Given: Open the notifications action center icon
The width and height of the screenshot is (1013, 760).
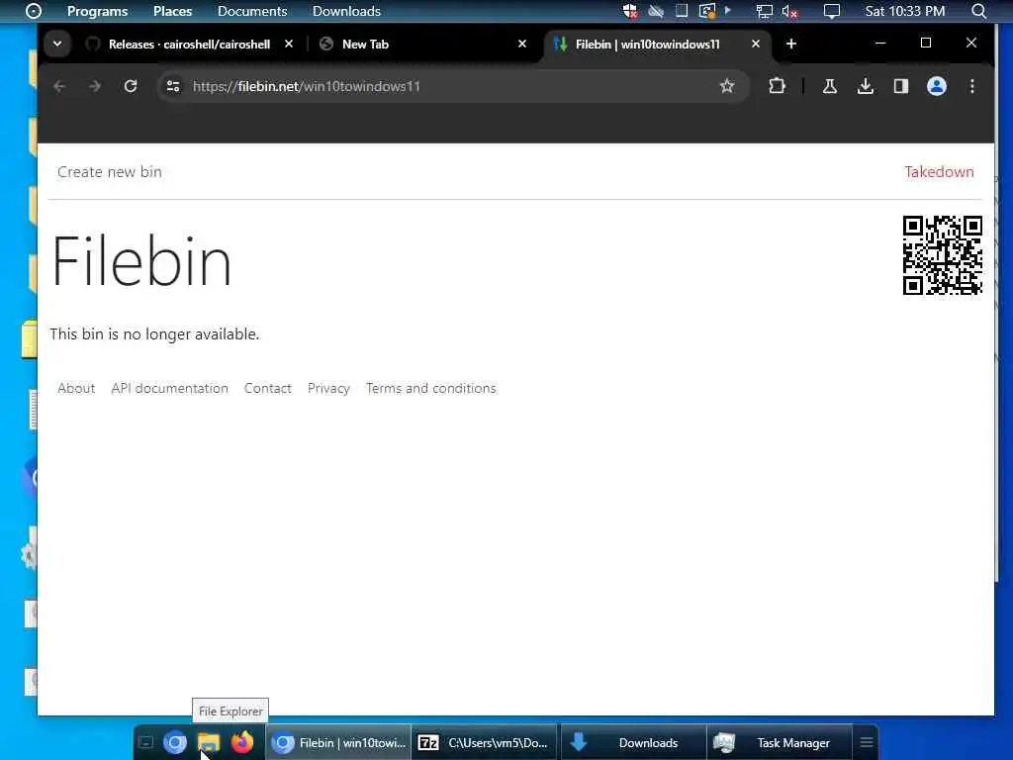Looking at the screenshot, I should pos(831,11).
